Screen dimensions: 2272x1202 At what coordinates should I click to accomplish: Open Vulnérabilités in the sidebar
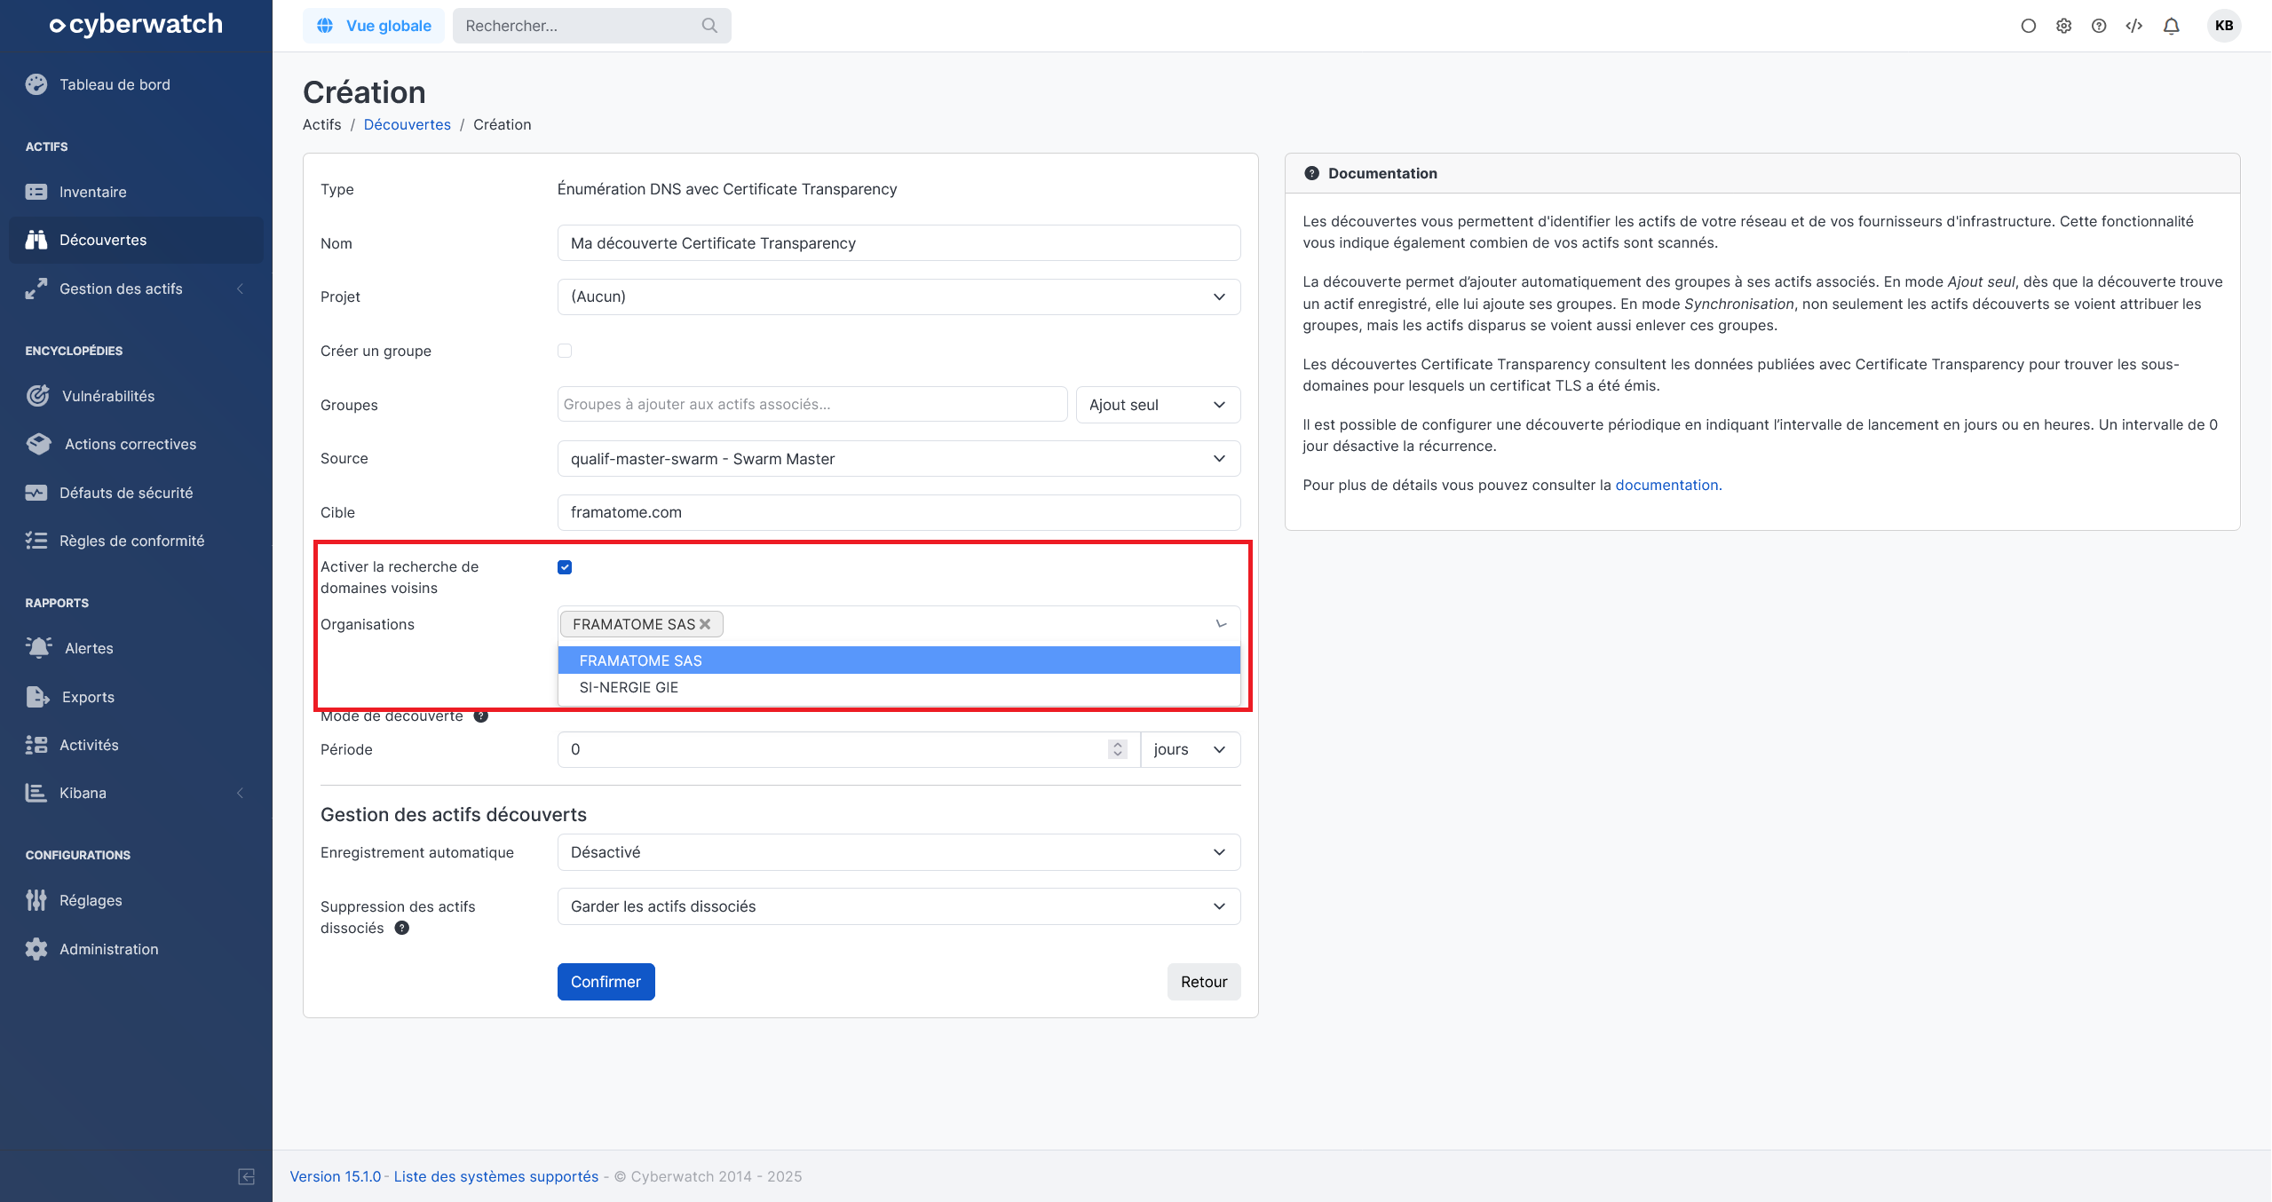107,396
